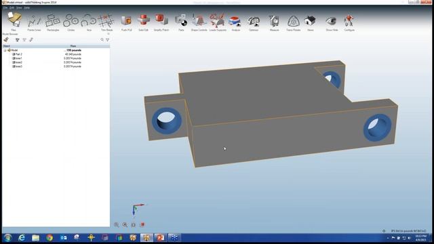The height and width of the screenshot is (244, 434).
Task: Select the Points/Lines sketch tool
Action: (x=34, y=22)
